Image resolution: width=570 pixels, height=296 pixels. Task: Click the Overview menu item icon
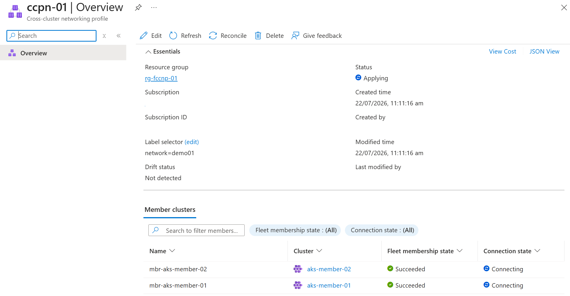pos(12,53)
